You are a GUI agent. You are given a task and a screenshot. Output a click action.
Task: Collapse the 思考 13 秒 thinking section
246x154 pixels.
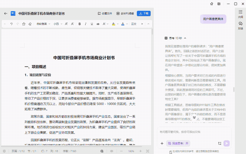pos(185,38)
